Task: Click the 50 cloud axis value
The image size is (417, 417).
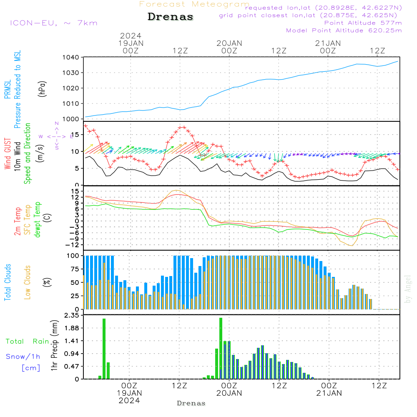Action: 75,282
